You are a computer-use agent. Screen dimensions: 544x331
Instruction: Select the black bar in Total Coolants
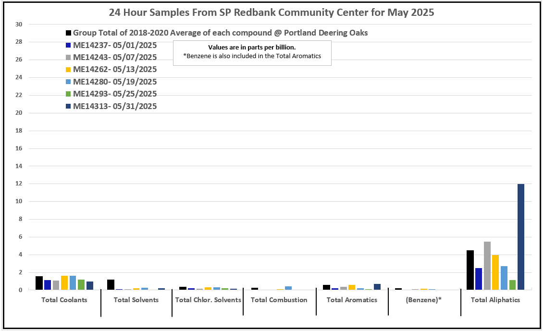click(x=39, y=283)
